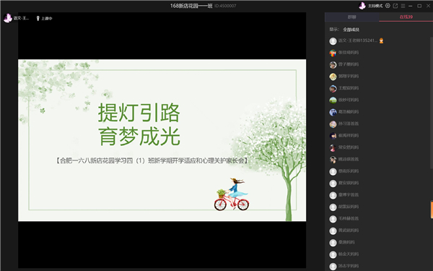The image size is (433, 271).
Task: Click the purple flower avatar beside 主持模式
Action: (x=362, y=6)
